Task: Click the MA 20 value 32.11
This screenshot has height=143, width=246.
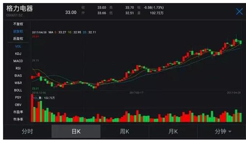Action: (x=92, y=32)
